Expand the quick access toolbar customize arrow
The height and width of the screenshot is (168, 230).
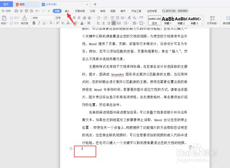(49, 11)
